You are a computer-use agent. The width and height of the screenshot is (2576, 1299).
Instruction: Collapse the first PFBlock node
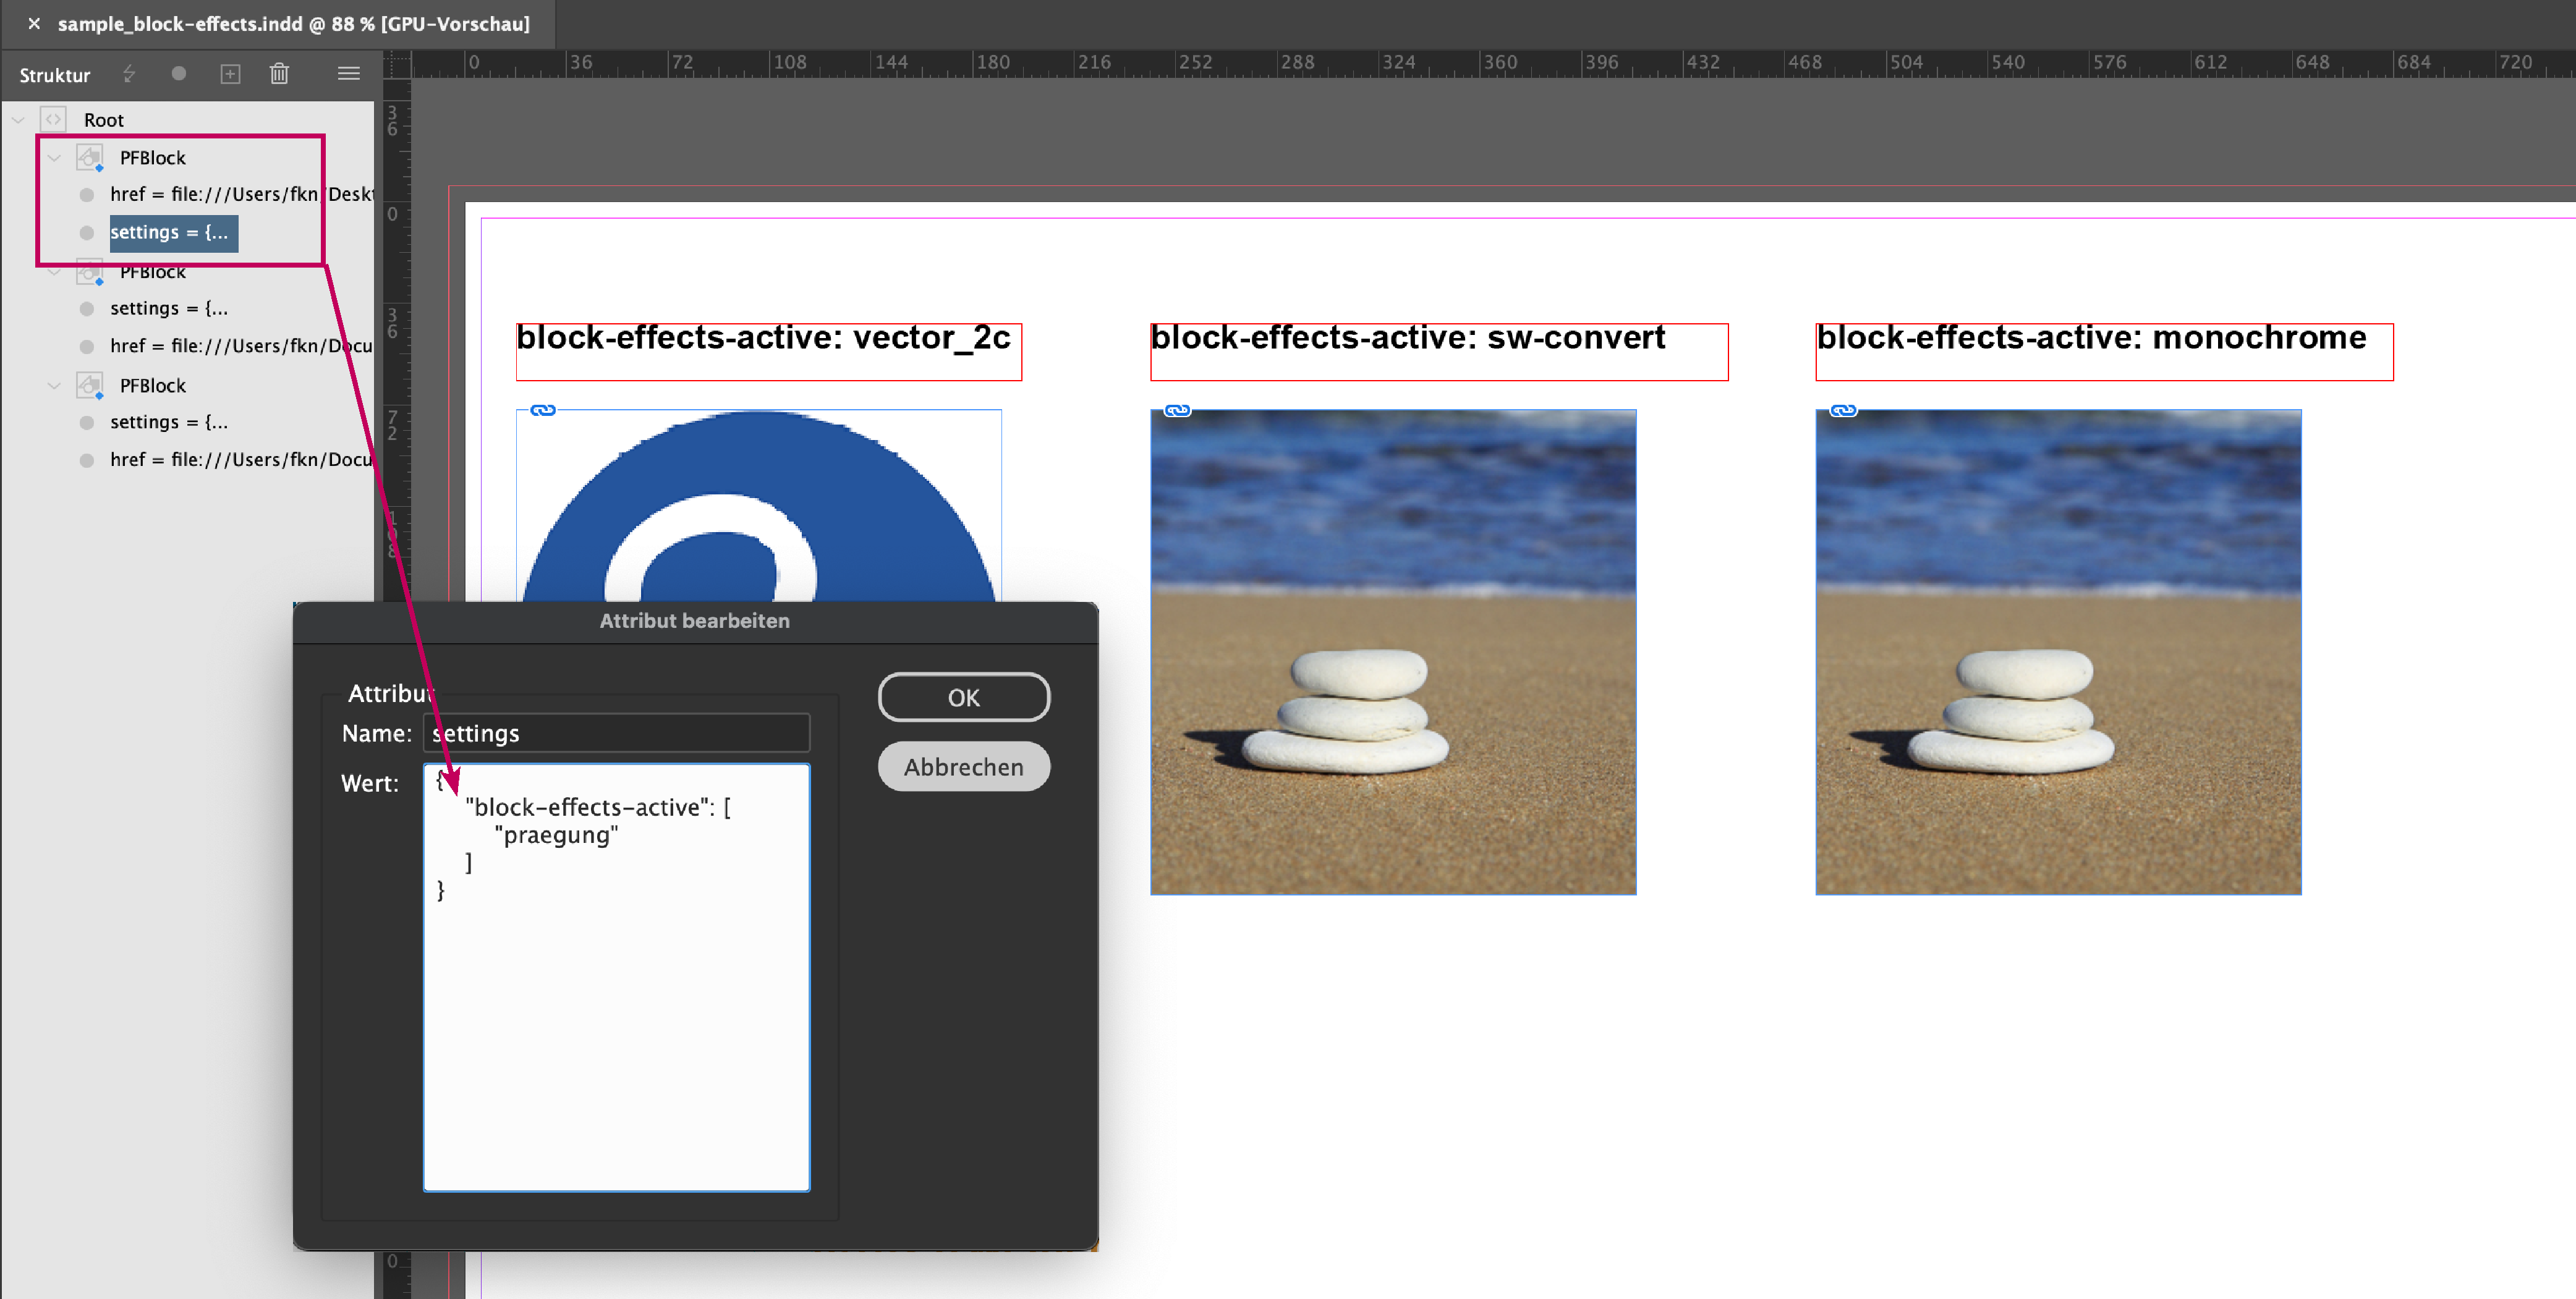tap(54, 158)
